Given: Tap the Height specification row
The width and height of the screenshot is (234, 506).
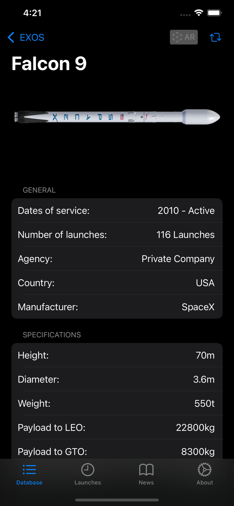Looking at the screenshot, I should point(117,355).
